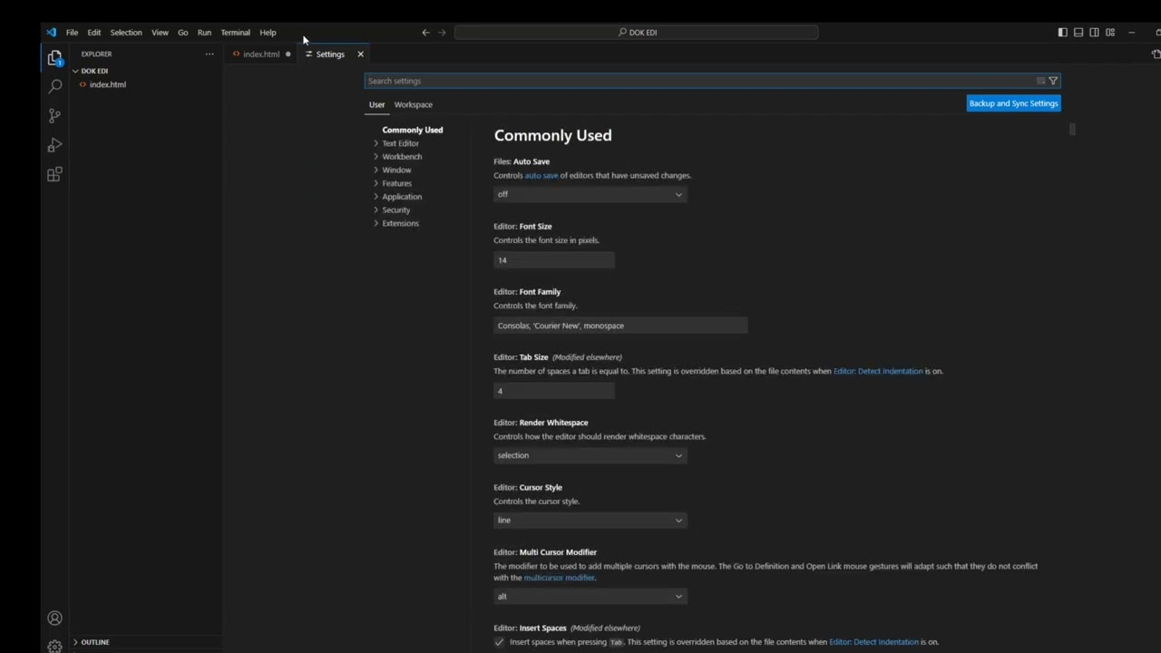This screenshot has height=653, width=1161.
Task: Open the File menu
Action: 72,33
